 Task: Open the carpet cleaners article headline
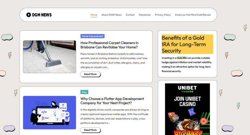(x=109, y=45)
